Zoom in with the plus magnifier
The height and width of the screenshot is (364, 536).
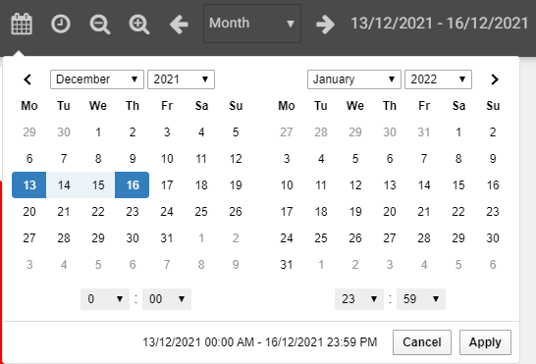(139, 25)
